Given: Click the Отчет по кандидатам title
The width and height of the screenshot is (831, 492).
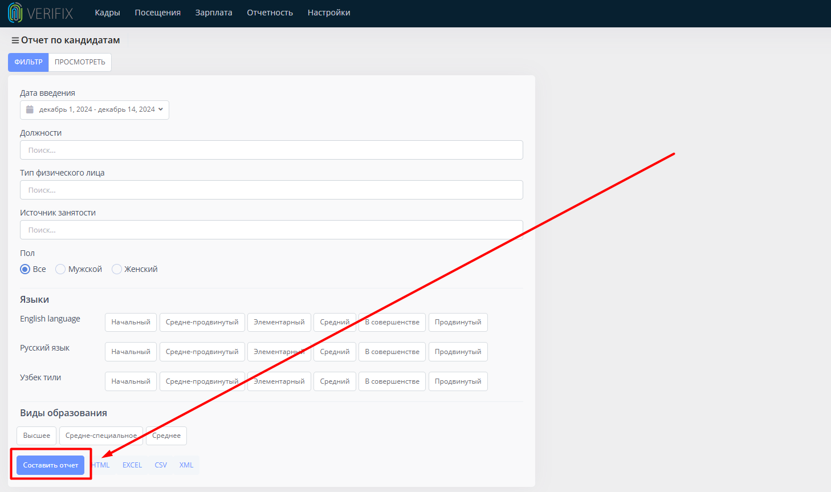Looking at the screenshot, I should pos(71,40).
